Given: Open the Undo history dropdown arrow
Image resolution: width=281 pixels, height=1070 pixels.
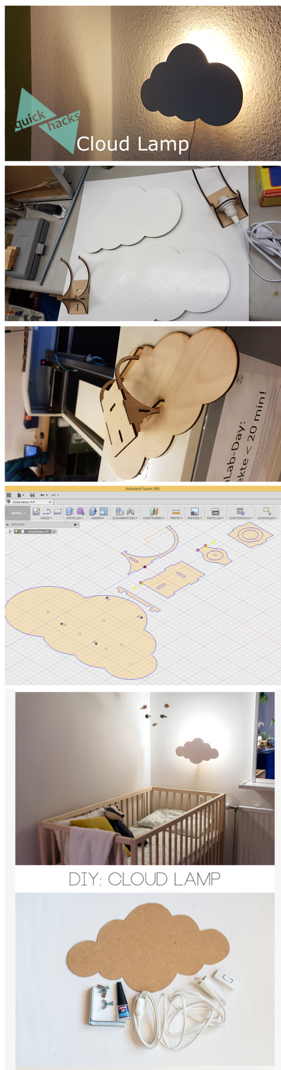Looking at the screenshot, I should tap(47, 495).
